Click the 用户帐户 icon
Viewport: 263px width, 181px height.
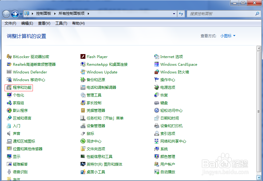click(x=157, y=164)
